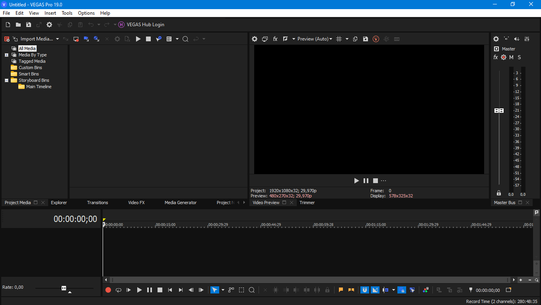The image size is (541, 305).
Task: Switch to the Video FX tab
Action: pyautogui.click(x=136, y=203)
